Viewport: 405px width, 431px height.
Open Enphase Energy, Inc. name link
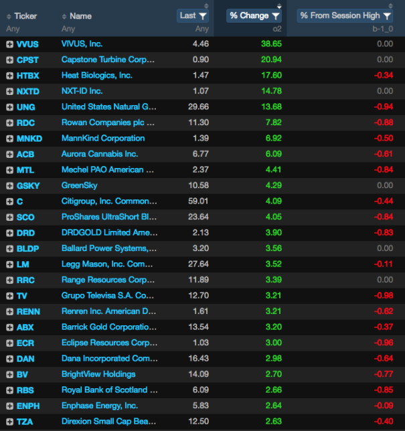point(100,406)
